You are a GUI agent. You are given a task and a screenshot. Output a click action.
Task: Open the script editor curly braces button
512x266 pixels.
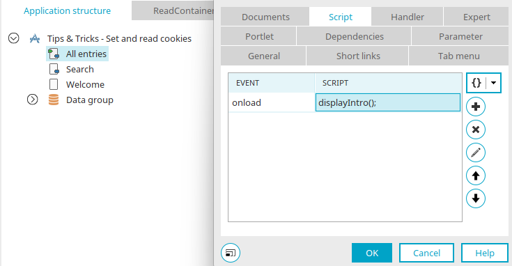(x=476, y=83)
